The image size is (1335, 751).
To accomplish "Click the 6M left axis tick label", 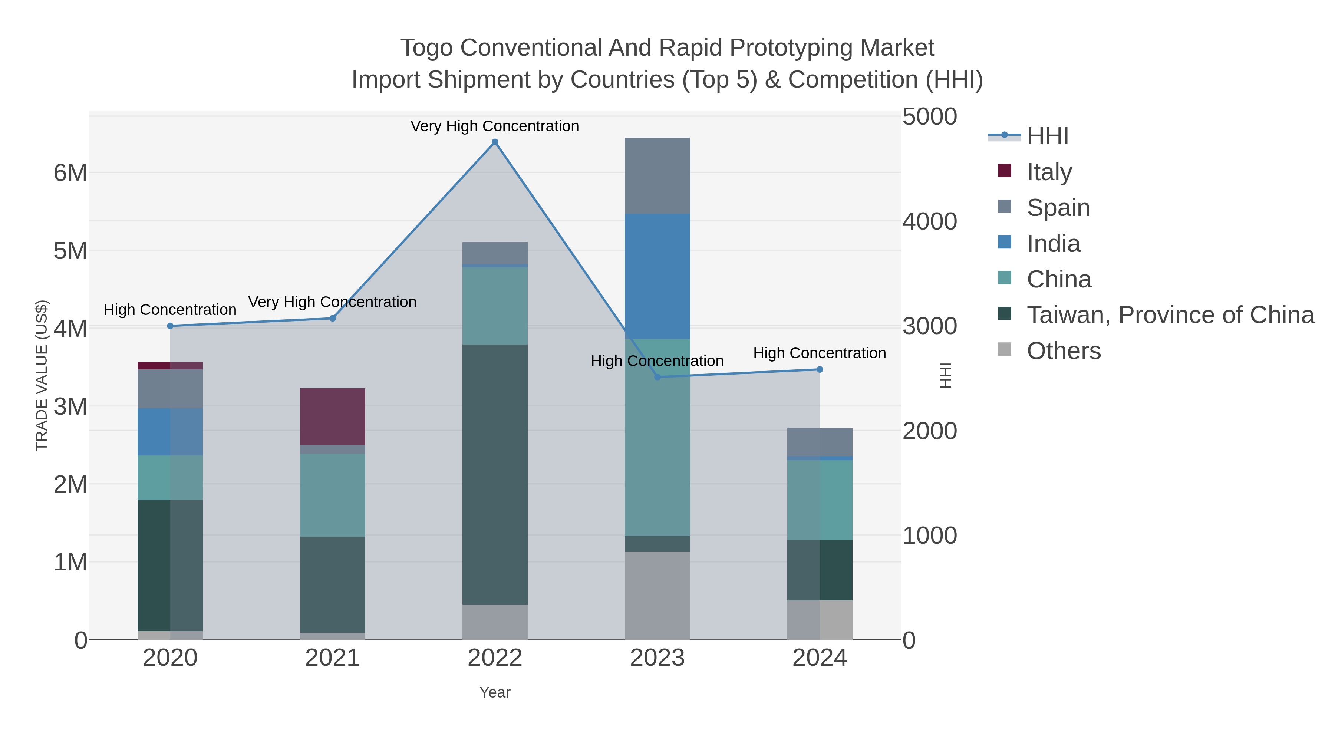I will (x=70, y=172).
